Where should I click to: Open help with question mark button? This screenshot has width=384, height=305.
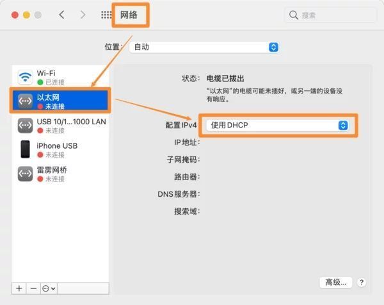[x=362, y=283]
